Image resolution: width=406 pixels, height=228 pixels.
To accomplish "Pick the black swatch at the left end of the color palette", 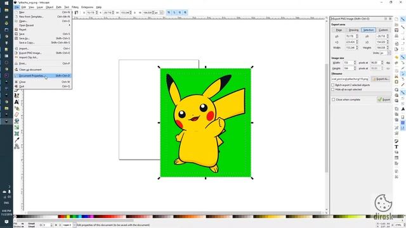I will tap(18, 217).
